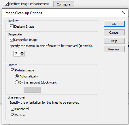Viewport: 129px width, 125px height.
Task: Click the Line removal group label
Action: point(16,97)
